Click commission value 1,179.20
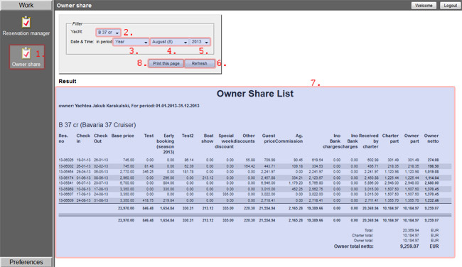This screenshot has height=267, width=462. coord(296,183)
